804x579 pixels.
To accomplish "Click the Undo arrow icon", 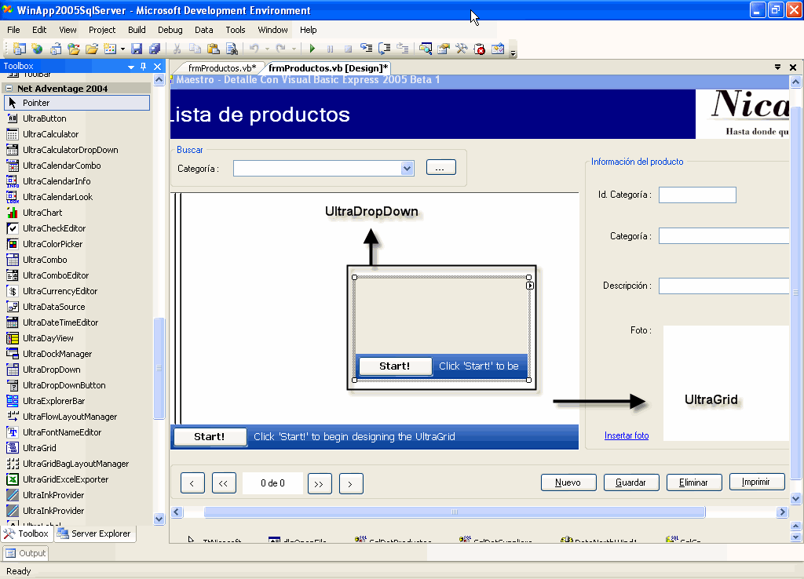I will click(x=254, y=49).
